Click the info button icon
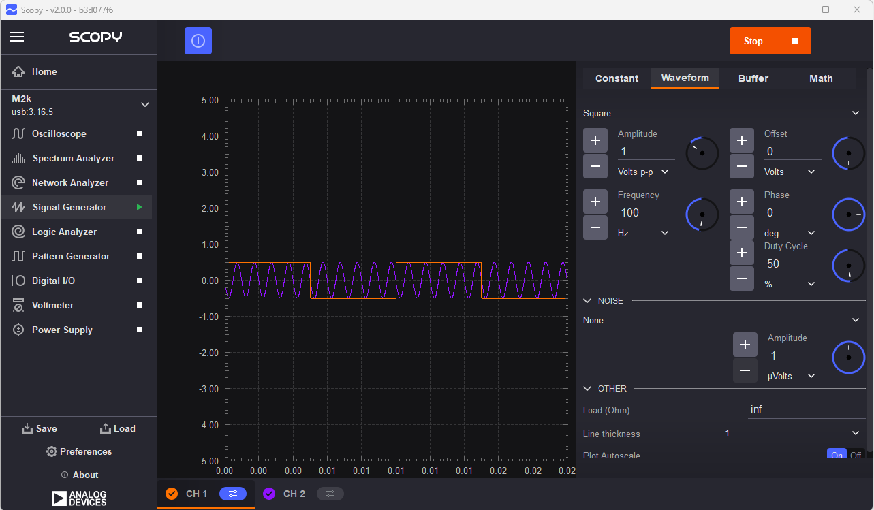The height and width of the screenshot is (510, 874). tap(198, 41)
